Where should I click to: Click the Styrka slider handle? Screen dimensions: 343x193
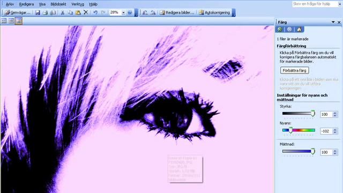point(313,113)
